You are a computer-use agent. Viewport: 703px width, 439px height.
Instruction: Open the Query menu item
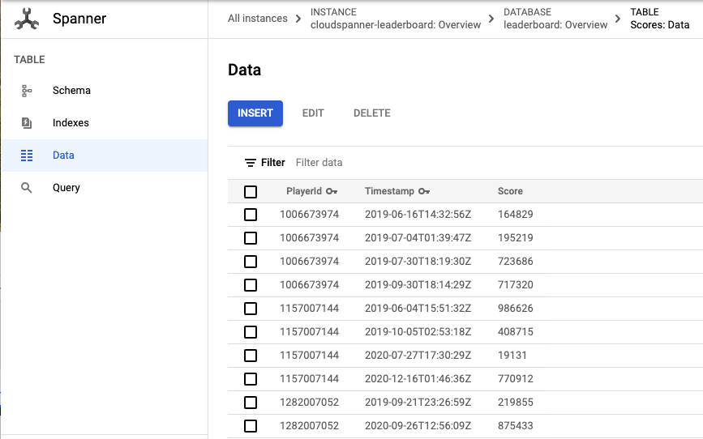[66, 188]
